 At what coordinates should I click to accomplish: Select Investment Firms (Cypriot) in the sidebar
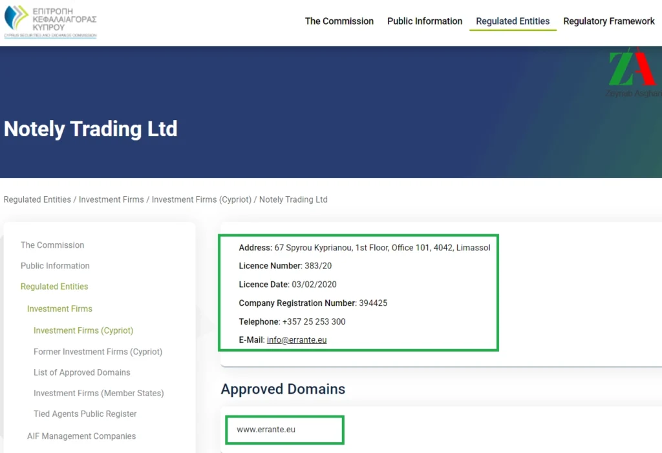coord(83,330)
